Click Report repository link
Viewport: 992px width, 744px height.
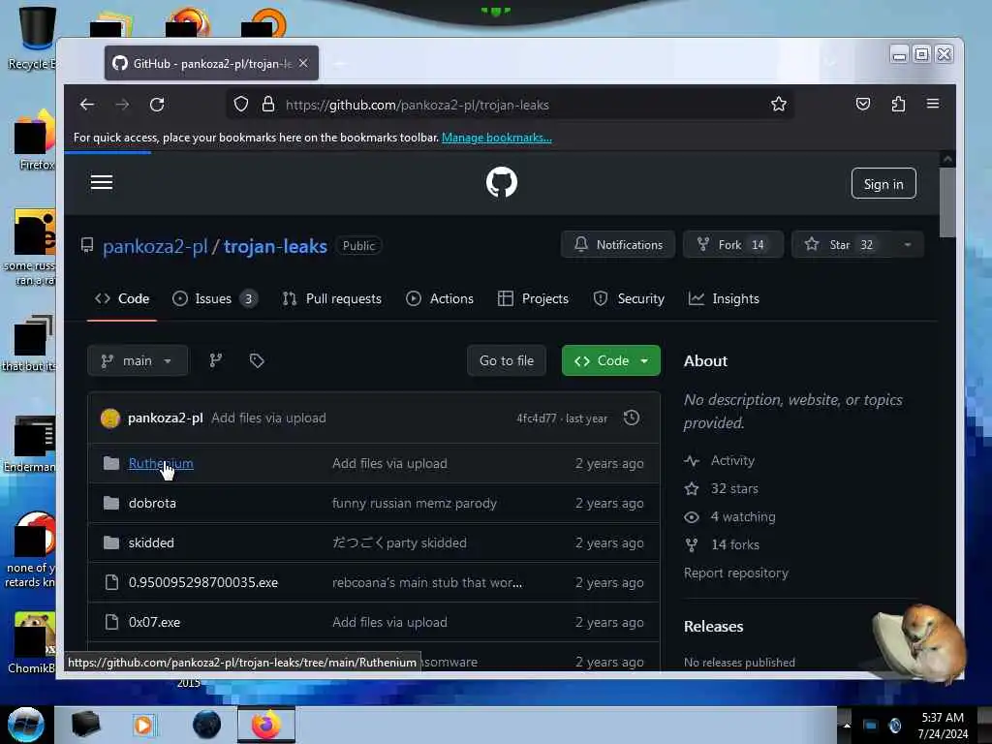pyautogui.click(x=736, y=573)
